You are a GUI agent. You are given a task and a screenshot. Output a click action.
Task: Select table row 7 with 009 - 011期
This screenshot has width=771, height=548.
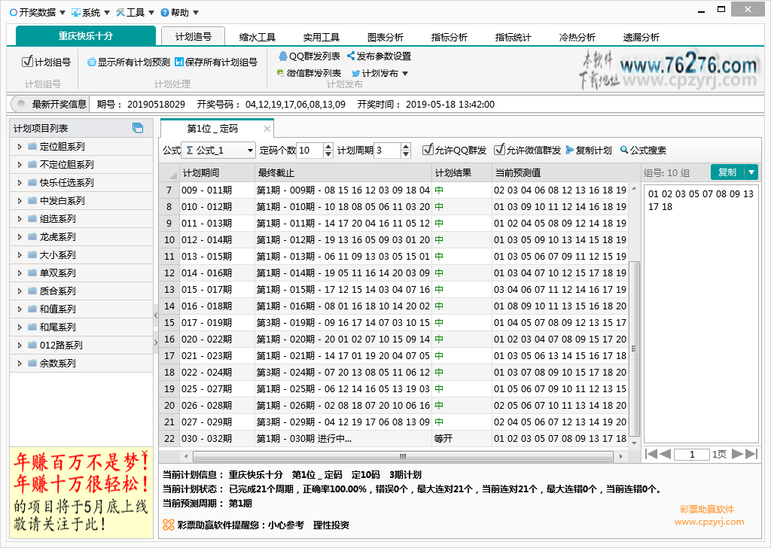(x=395, y=190)
